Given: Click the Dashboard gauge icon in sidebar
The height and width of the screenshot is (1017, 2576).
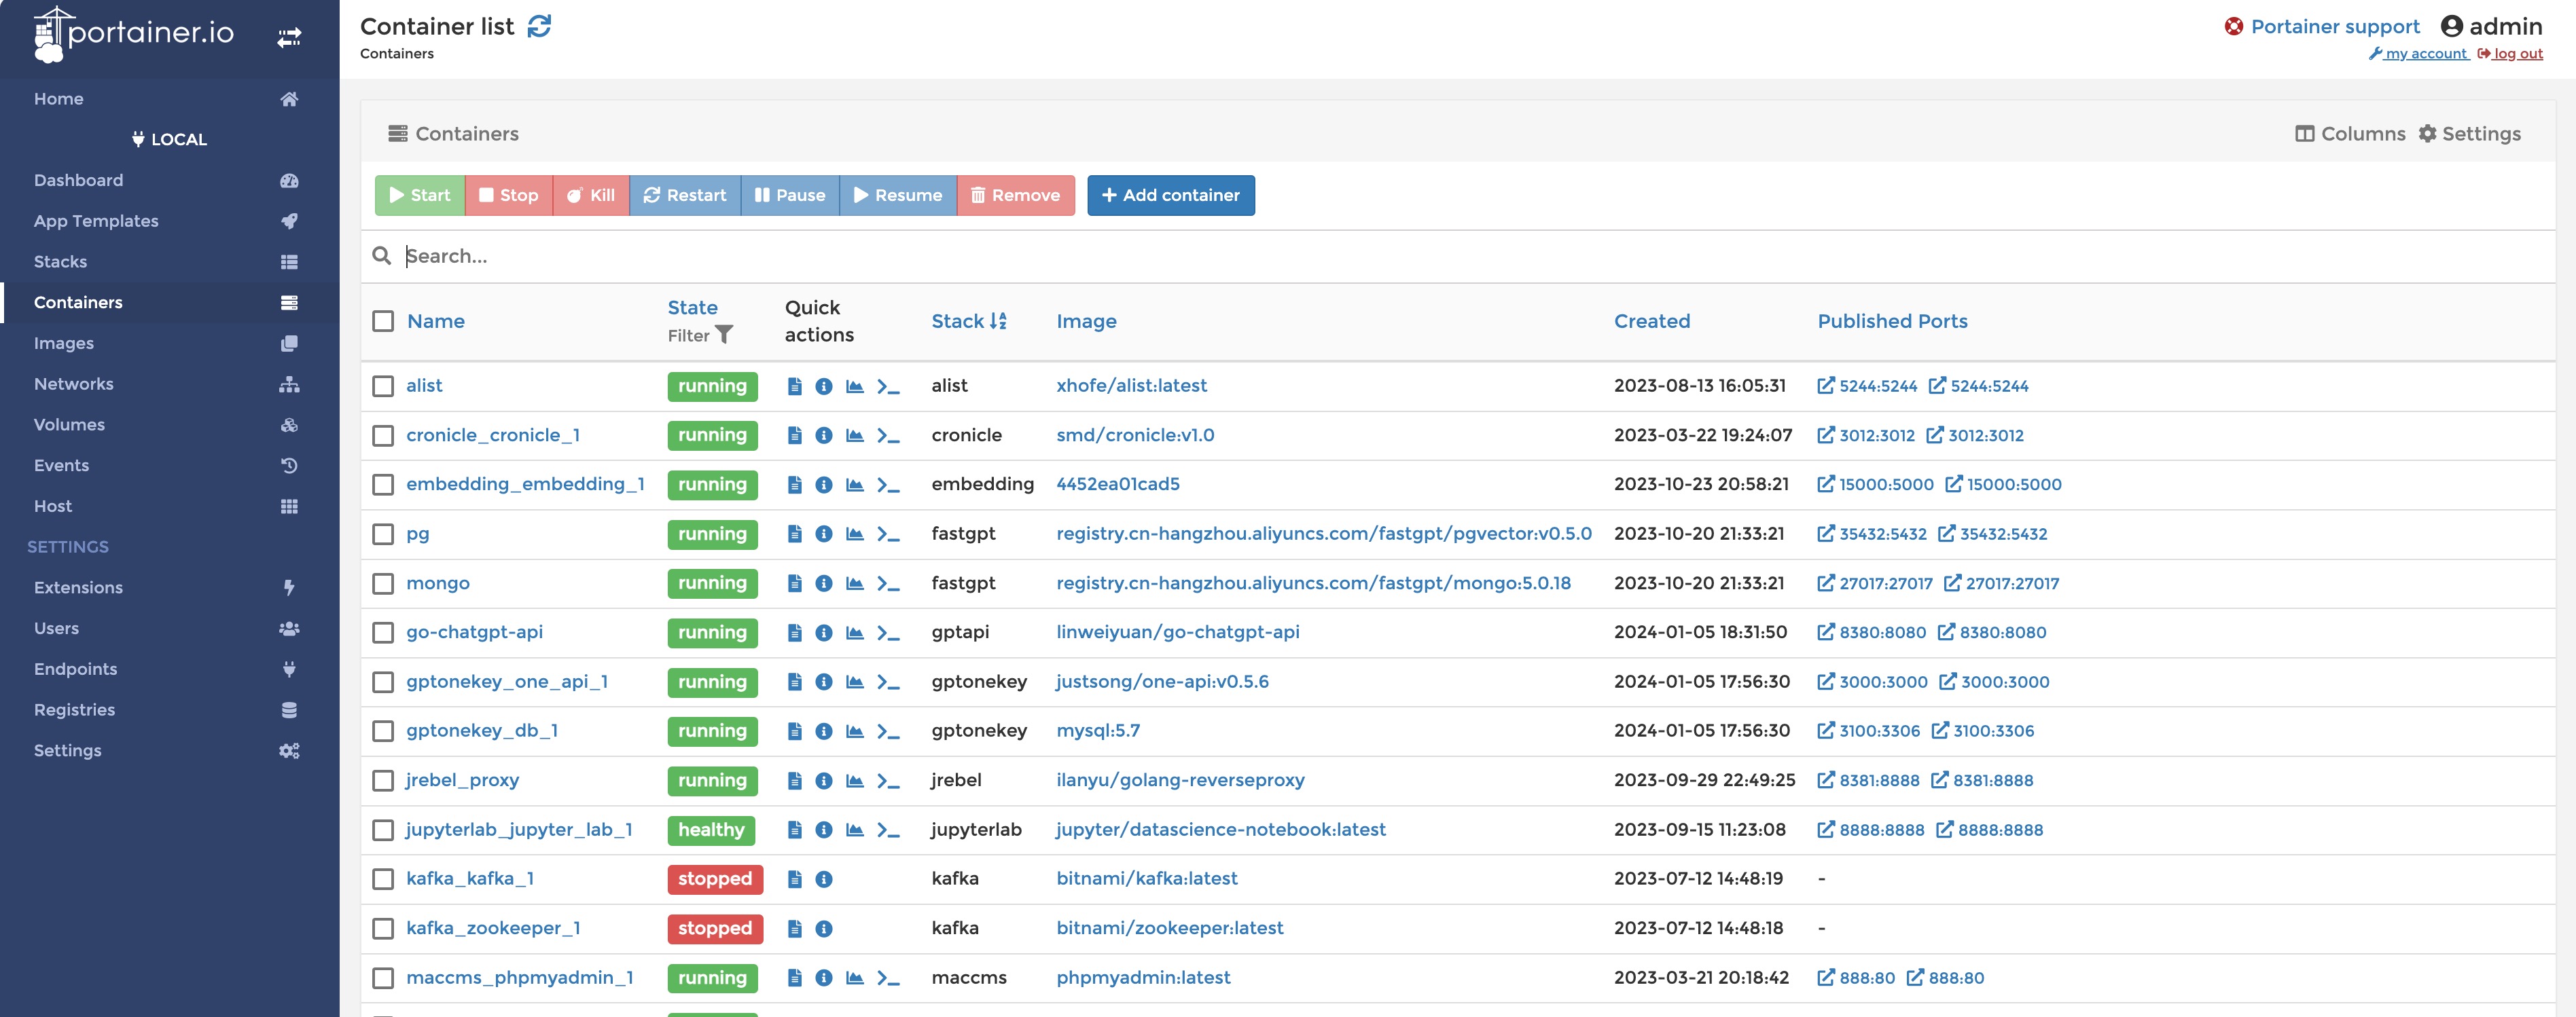Looking at the screenshot, I should pyautogui.click(x=289, y=181).
